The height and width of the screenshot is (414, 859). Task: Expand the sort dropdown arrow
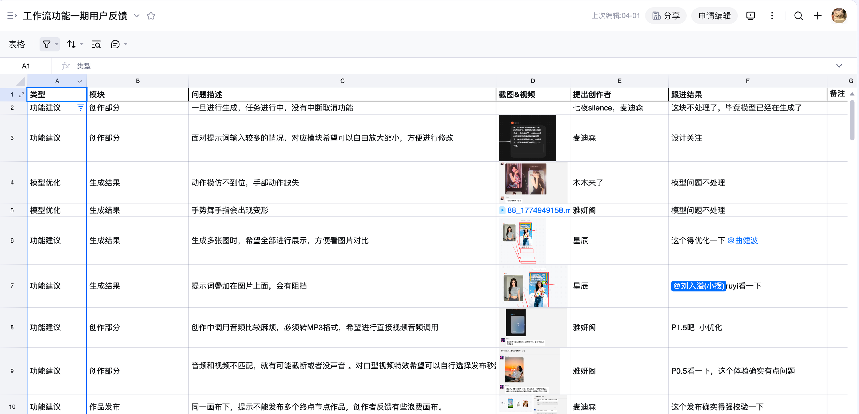coord(82,44)
